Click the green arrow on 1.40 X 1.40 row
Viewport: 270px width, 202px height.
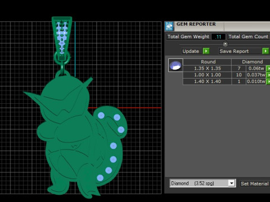point(268,81)
